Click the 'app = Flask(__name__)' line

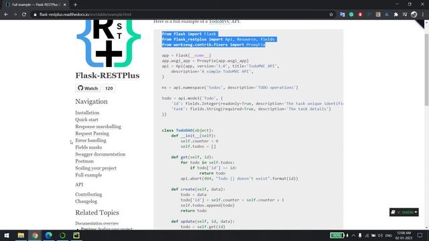pyautogui.click(x=186, y=56)
